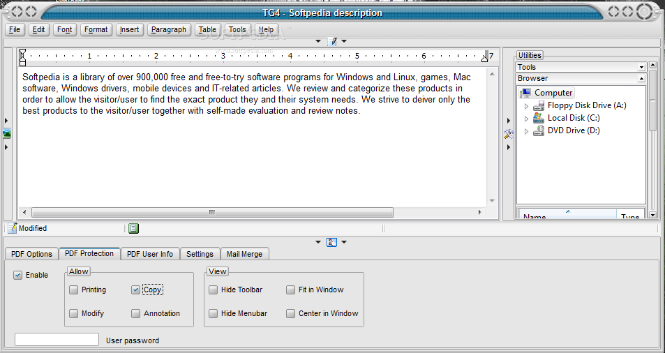
Task: Open the Tools dropdown in Utilities
Action: (642, 68)
